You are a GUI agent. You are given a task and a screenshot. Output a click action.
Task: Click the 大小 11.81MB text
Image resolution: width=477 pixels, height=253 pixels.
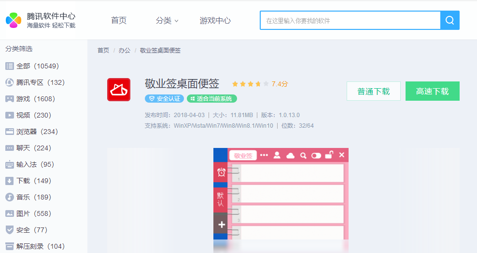pyautogui.click(x=233, y=115)
